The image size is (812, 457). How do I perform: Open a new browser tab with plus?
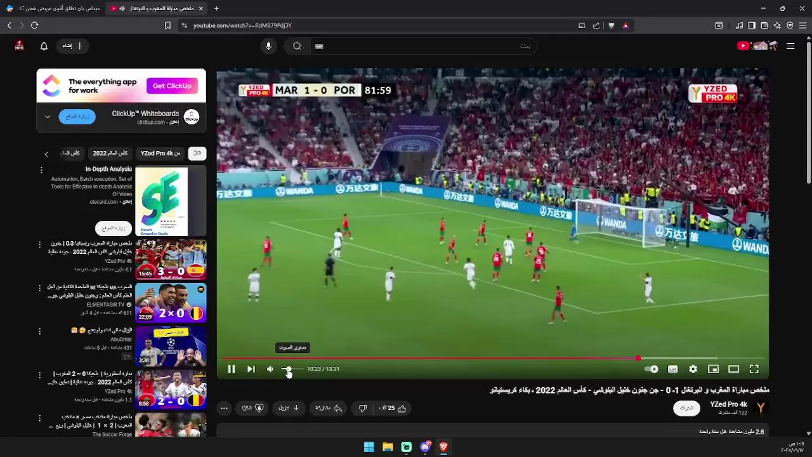(x=216, y=8)
